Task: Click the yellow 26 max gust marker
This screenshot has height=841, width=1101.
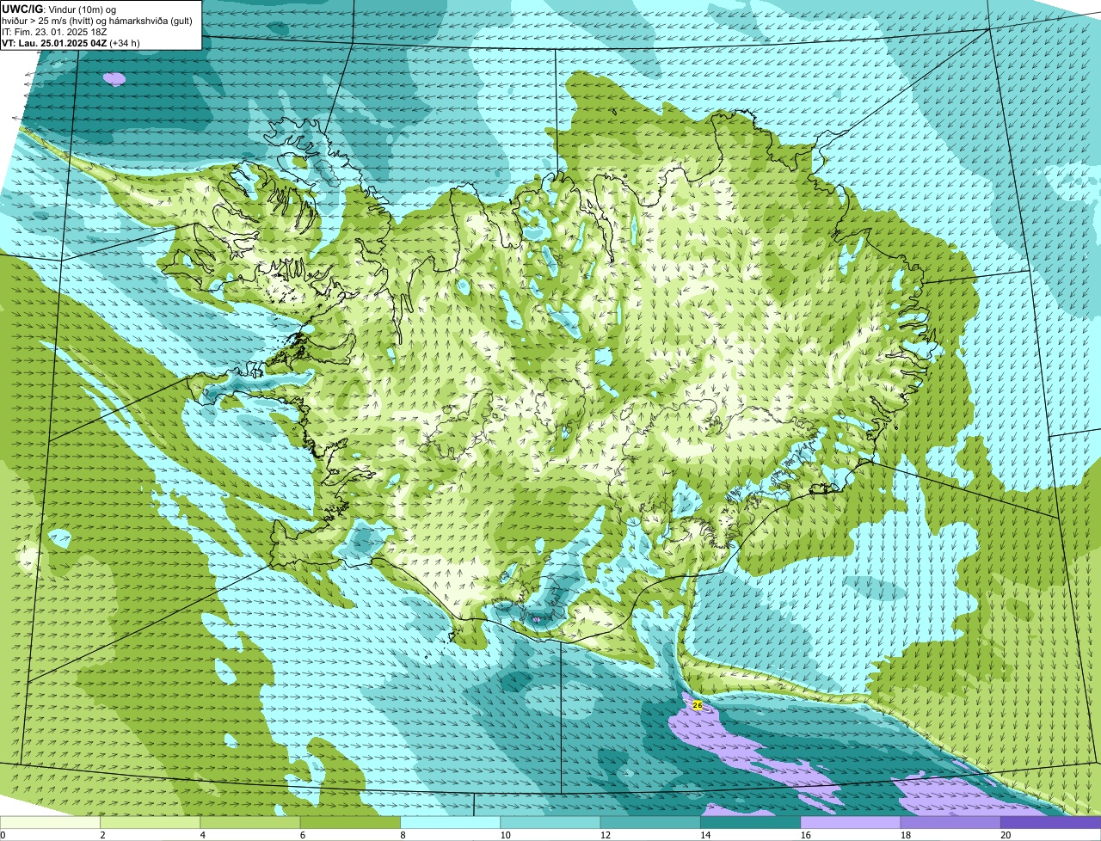Action: 698,705
